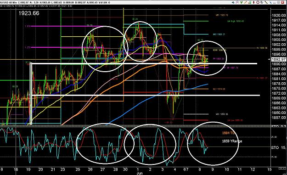Click the 1872.00 price axis label

(x=279, y=93)
